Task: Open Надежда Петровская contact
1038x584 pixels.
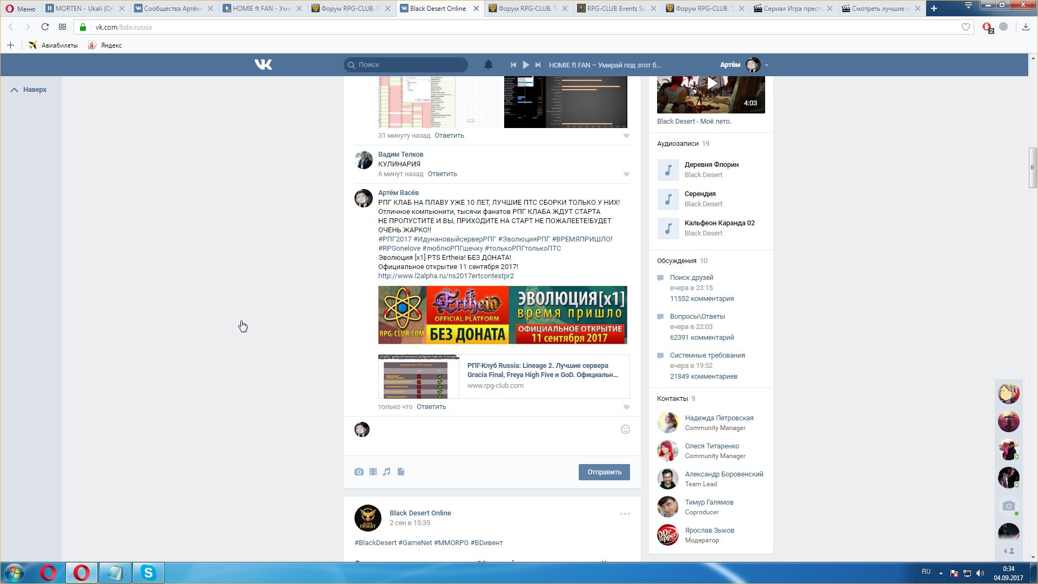Action: pyautogui.click(x=719, y=418)
